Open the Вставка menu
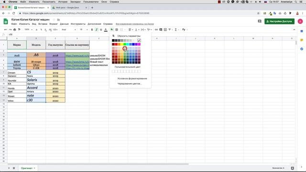 [43, 24]
